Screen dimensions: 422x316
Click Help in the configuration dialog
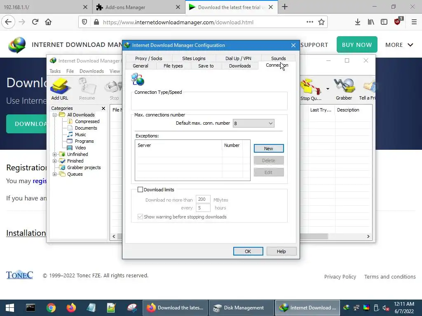coord(281,251)
